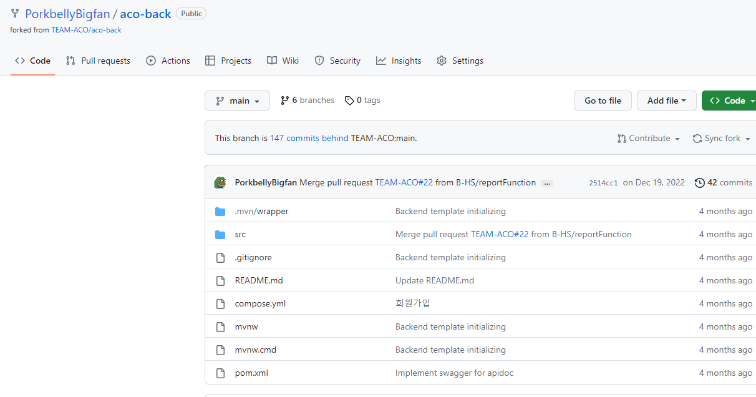Open the mvnw file name link
Viewport: 756px width, 397px height.
[246, 327]
